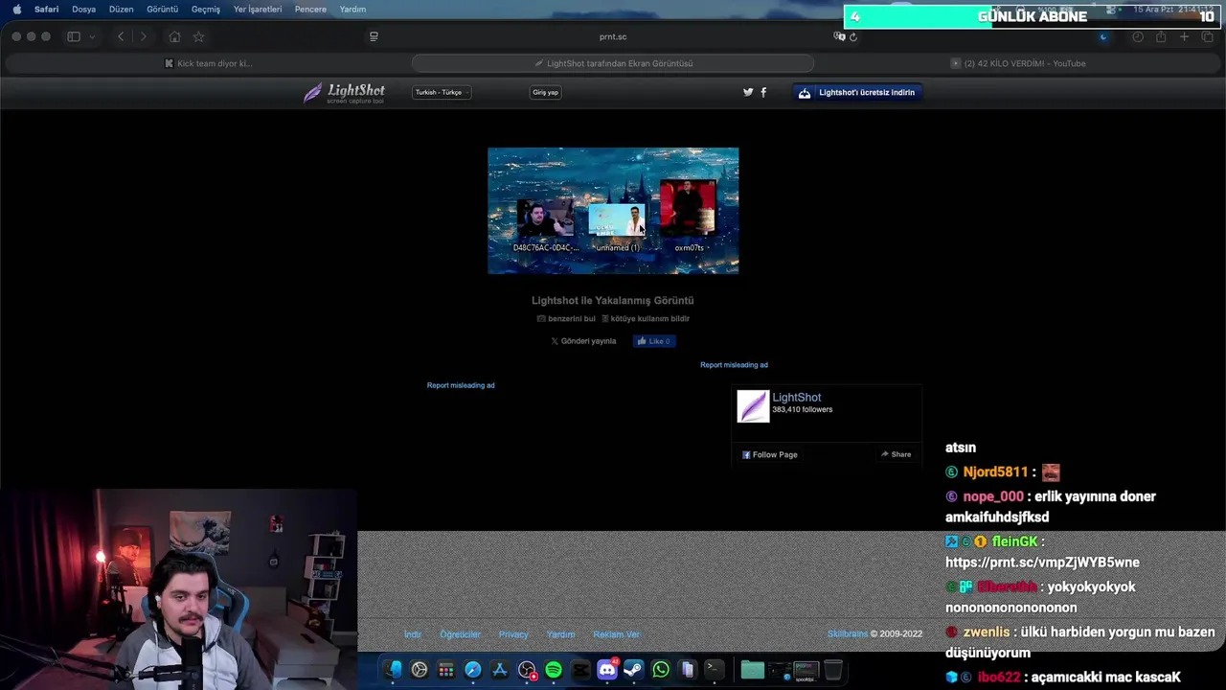The width and height of the screenshot is (1226, 690).
Task: Switch to the Kick team diyor ki tab
Action: (x=207, y=63)
